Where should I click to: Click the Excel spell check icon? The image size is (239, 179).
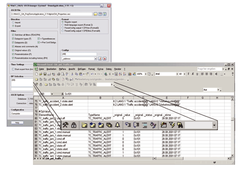(67, 74)
